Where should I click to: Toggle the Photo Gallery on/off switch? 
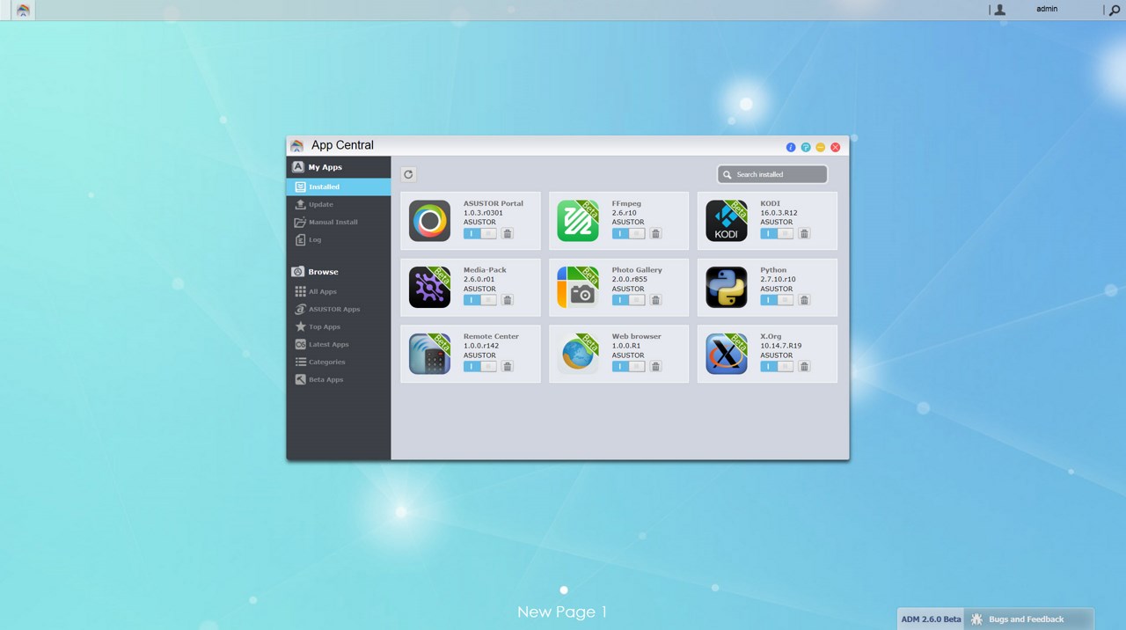(628, 300)
